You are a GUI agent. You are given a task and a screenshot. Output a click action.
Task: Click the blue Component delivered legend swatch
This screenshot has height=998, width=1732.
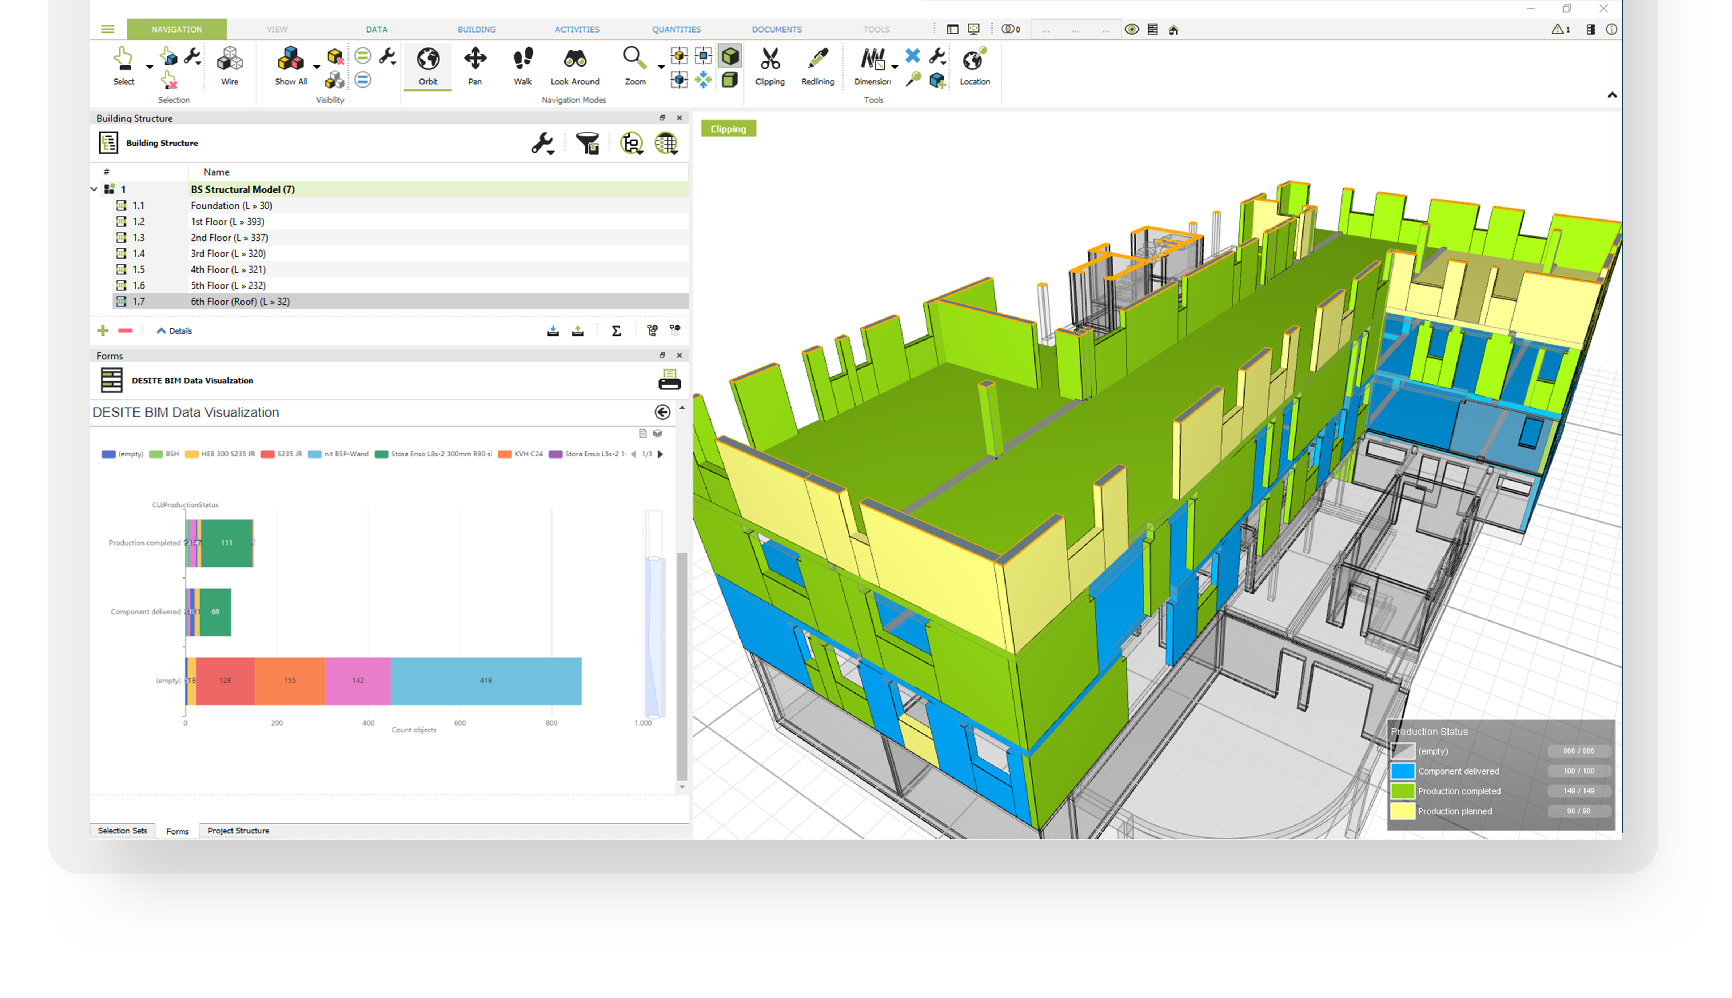click(1402, 771)
